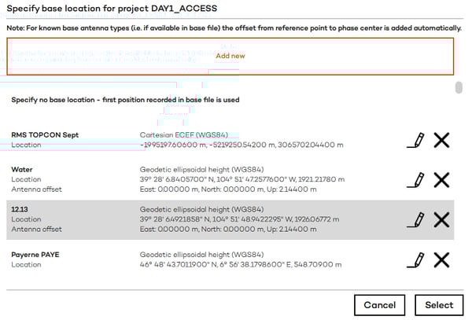Remove the 12.13 base location
The height and width of the screenshot is (320, 472).
441,219
